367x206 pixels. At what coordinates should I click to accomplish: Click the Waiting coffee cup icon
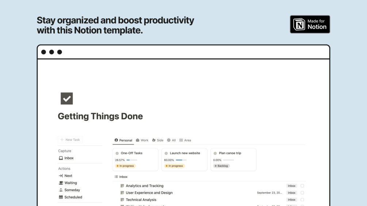point(61,183)
